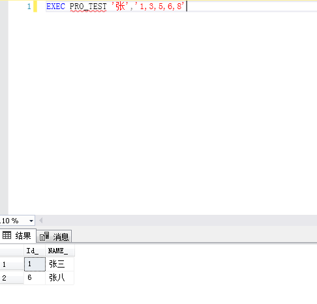Viewport: 317px width, 304px height.
Task: Click the EXEC keyword in the query
Action: pos(55,7)
